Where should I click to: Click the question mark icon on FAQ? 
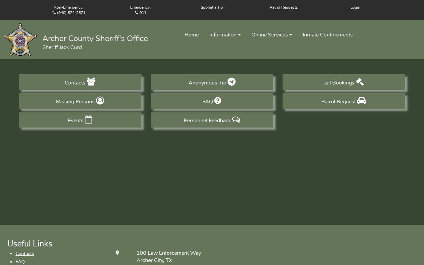218,101
